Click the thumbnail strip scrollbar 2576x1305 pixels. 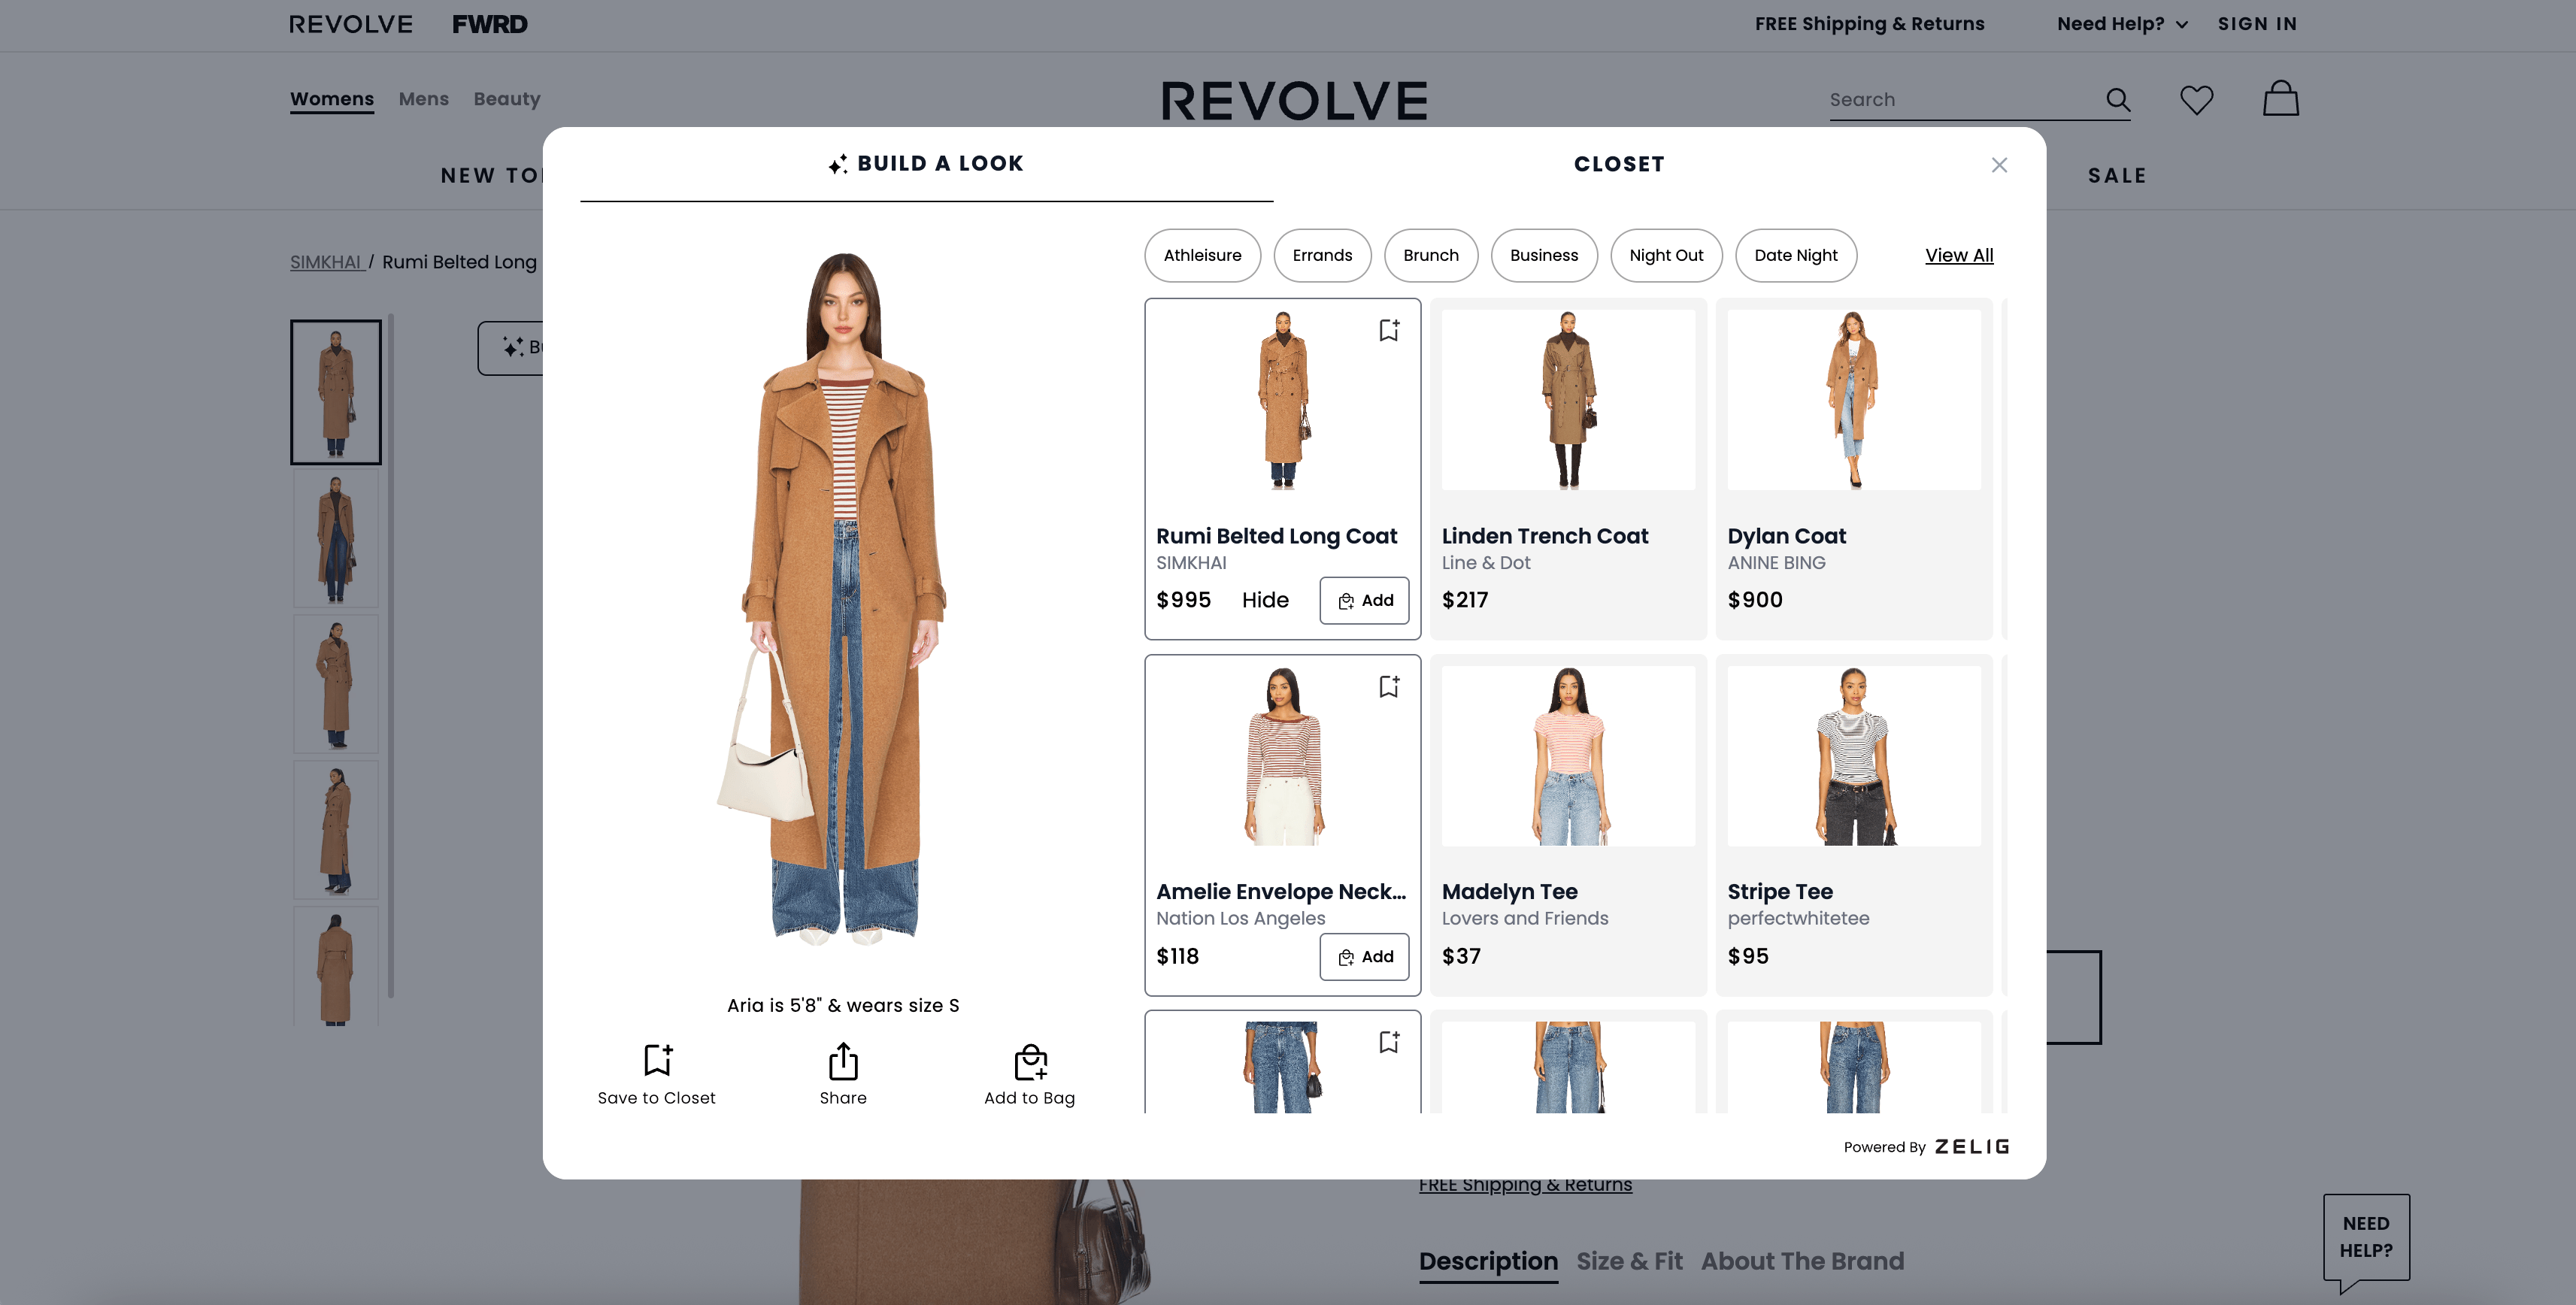click(x=391, y=655)
